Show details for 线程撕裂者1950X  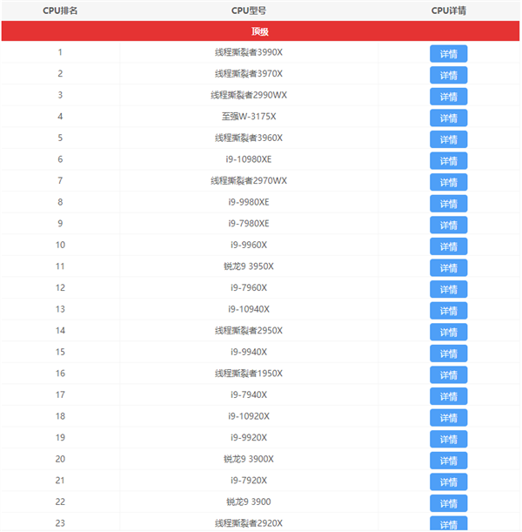[448, 374]
